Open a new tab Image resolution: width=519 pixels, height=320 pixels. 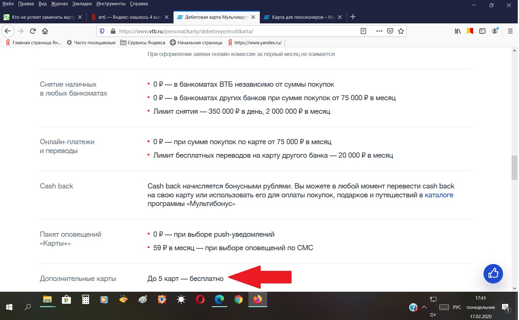[353, 17]
